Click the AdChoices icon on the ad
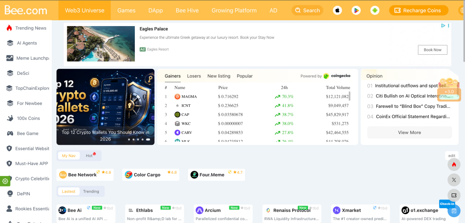465x223 pixels. [x=443, y=26]
